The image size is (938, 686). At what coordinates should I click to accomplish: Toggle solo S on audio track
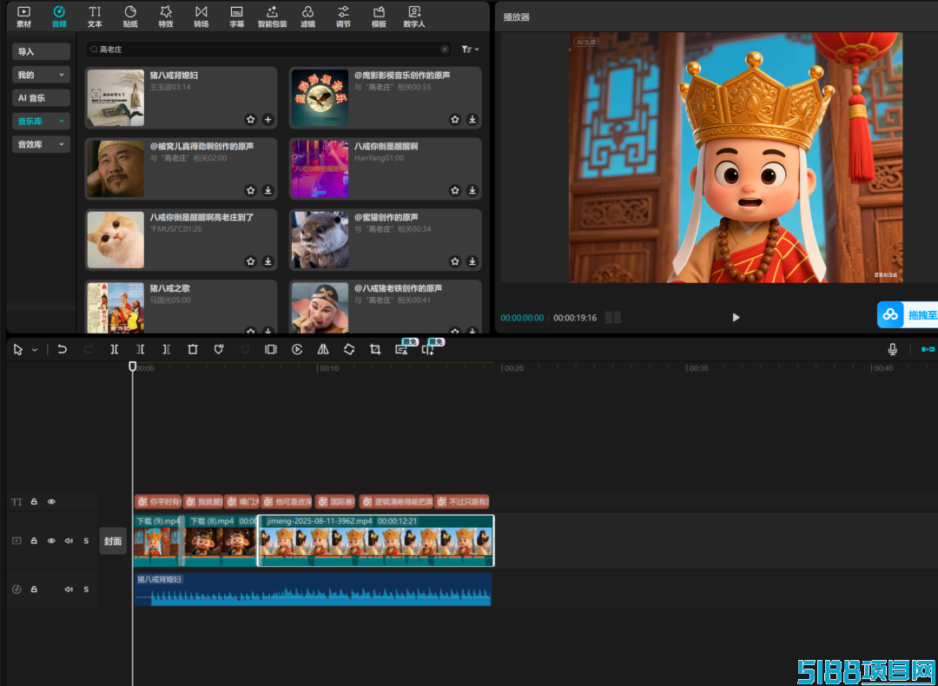click(x=86, y=589)
